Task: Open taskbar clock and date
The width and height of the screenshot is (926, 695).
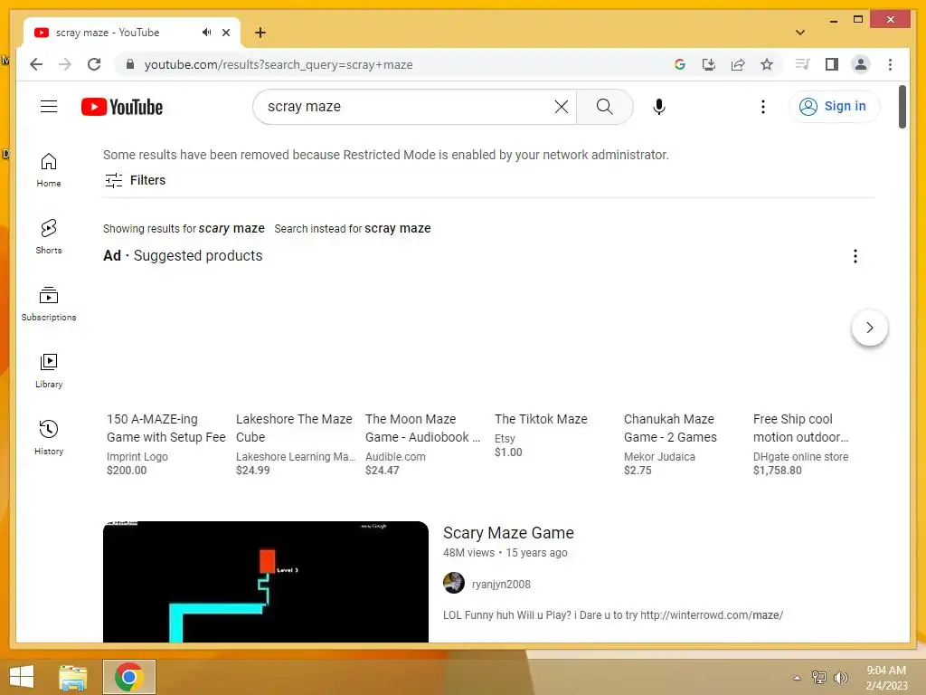Action: [x=886, y=678]
